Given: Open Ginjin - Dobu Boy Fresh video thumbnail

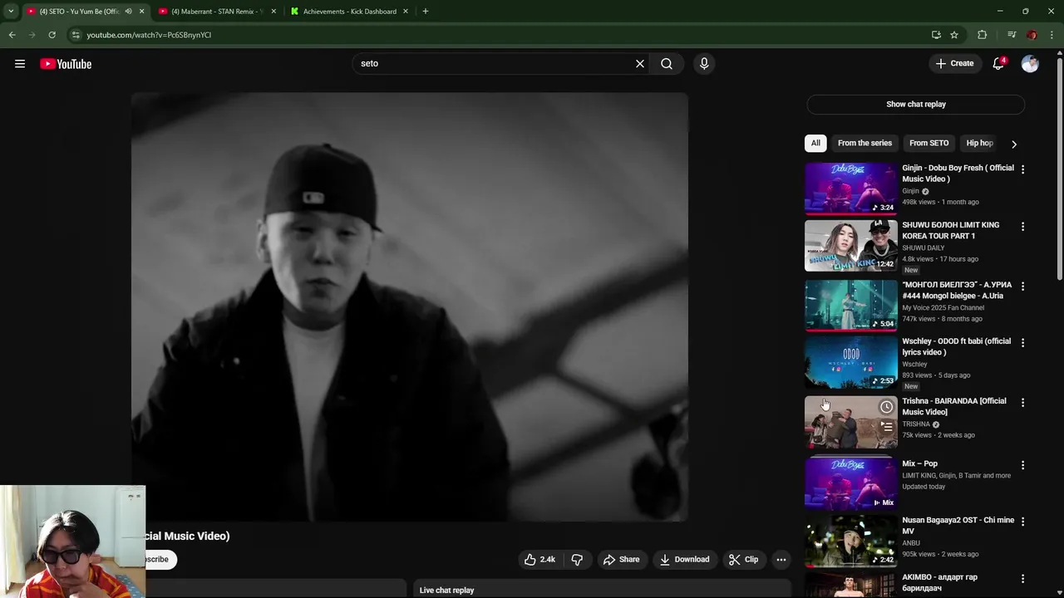Looking at the screenshot, I should 851,189.
